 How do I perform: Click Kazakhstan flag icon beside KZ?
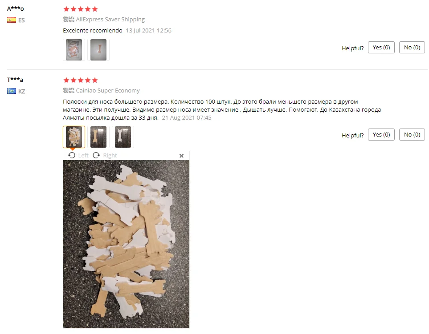(x=12, y=91)
